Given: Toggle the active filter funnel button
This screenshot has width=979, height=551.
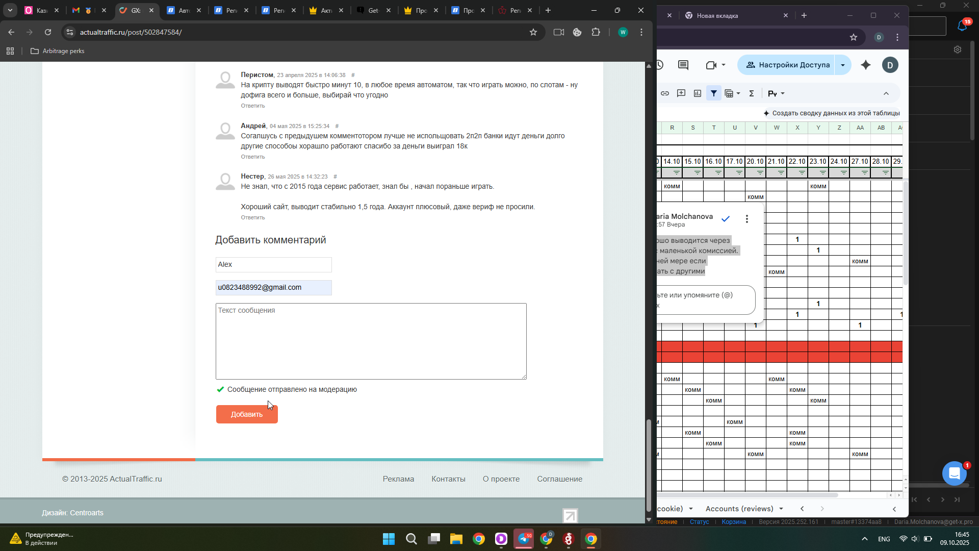Looking at the screenshot, I should pyautogui.click(x=714, y=93).
